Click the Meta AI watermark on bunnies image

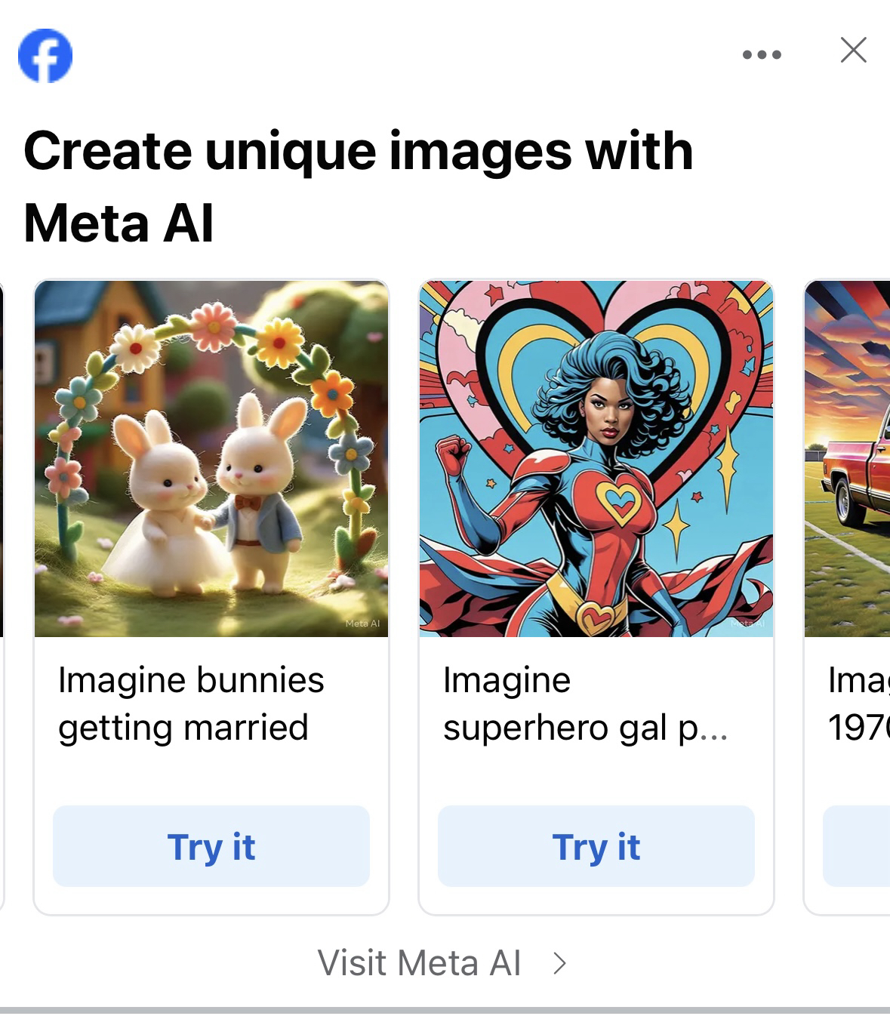click(362, 623)
